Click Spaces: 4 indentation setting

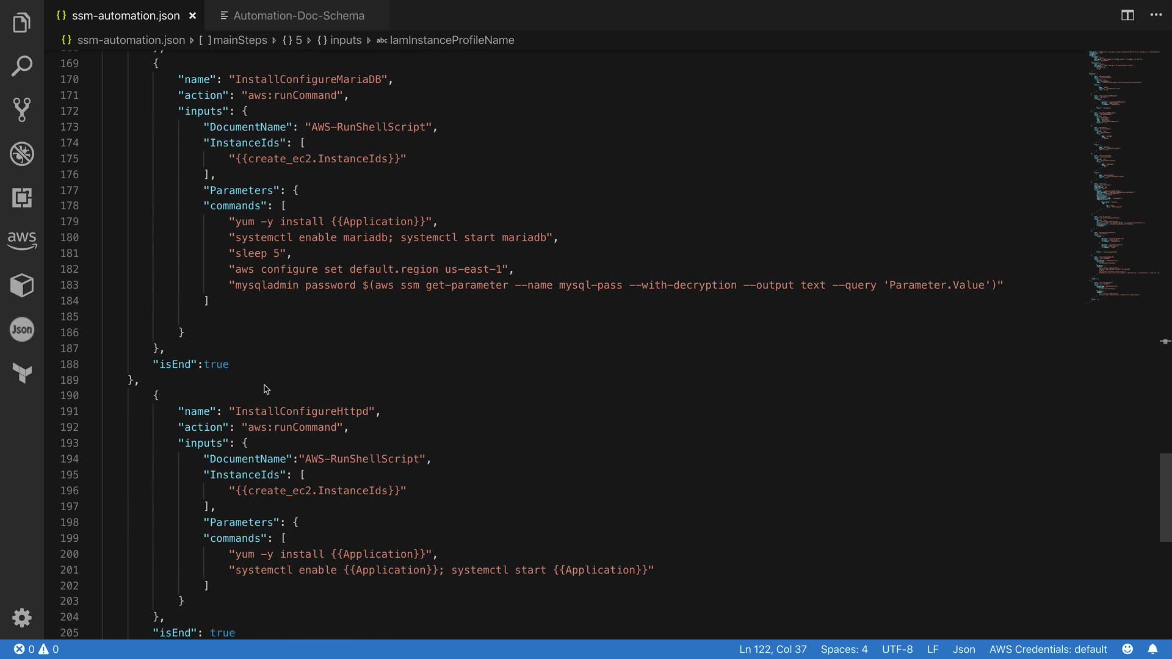[844, 649]
